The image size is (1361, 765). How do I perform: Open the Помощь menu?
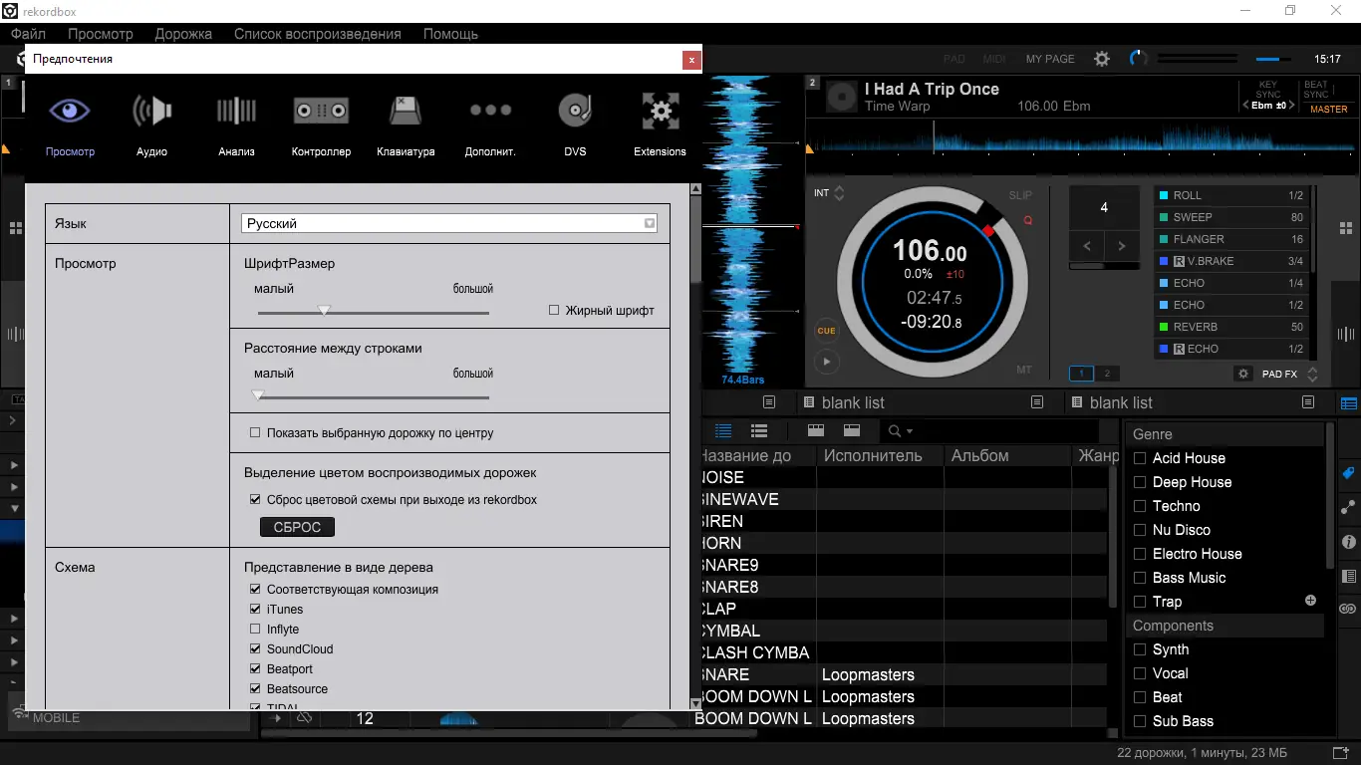point(450,33)
